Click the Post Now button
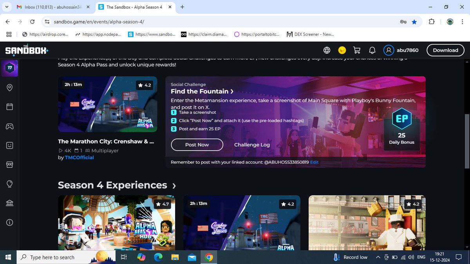The height and width of the screenshot is (264, 470). pos(197,145)
